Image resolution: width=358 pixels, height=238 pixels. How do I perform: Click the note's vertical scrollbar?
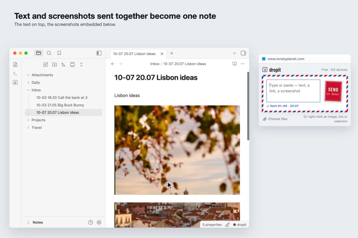(x=248, y=106)
